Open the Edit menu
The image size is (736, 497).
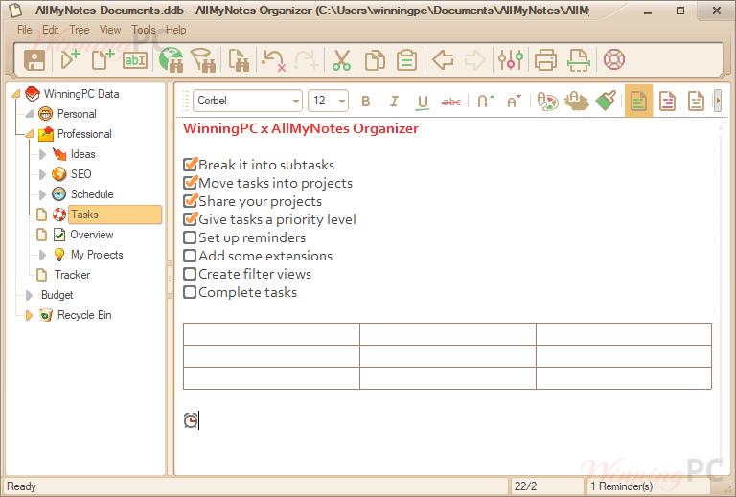pyautogui.click(x=50, y=30)
